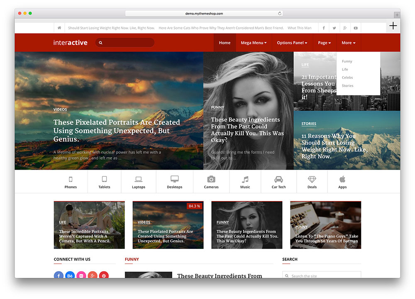
Task: Select the Car Tech category icon
Action: 278,179
